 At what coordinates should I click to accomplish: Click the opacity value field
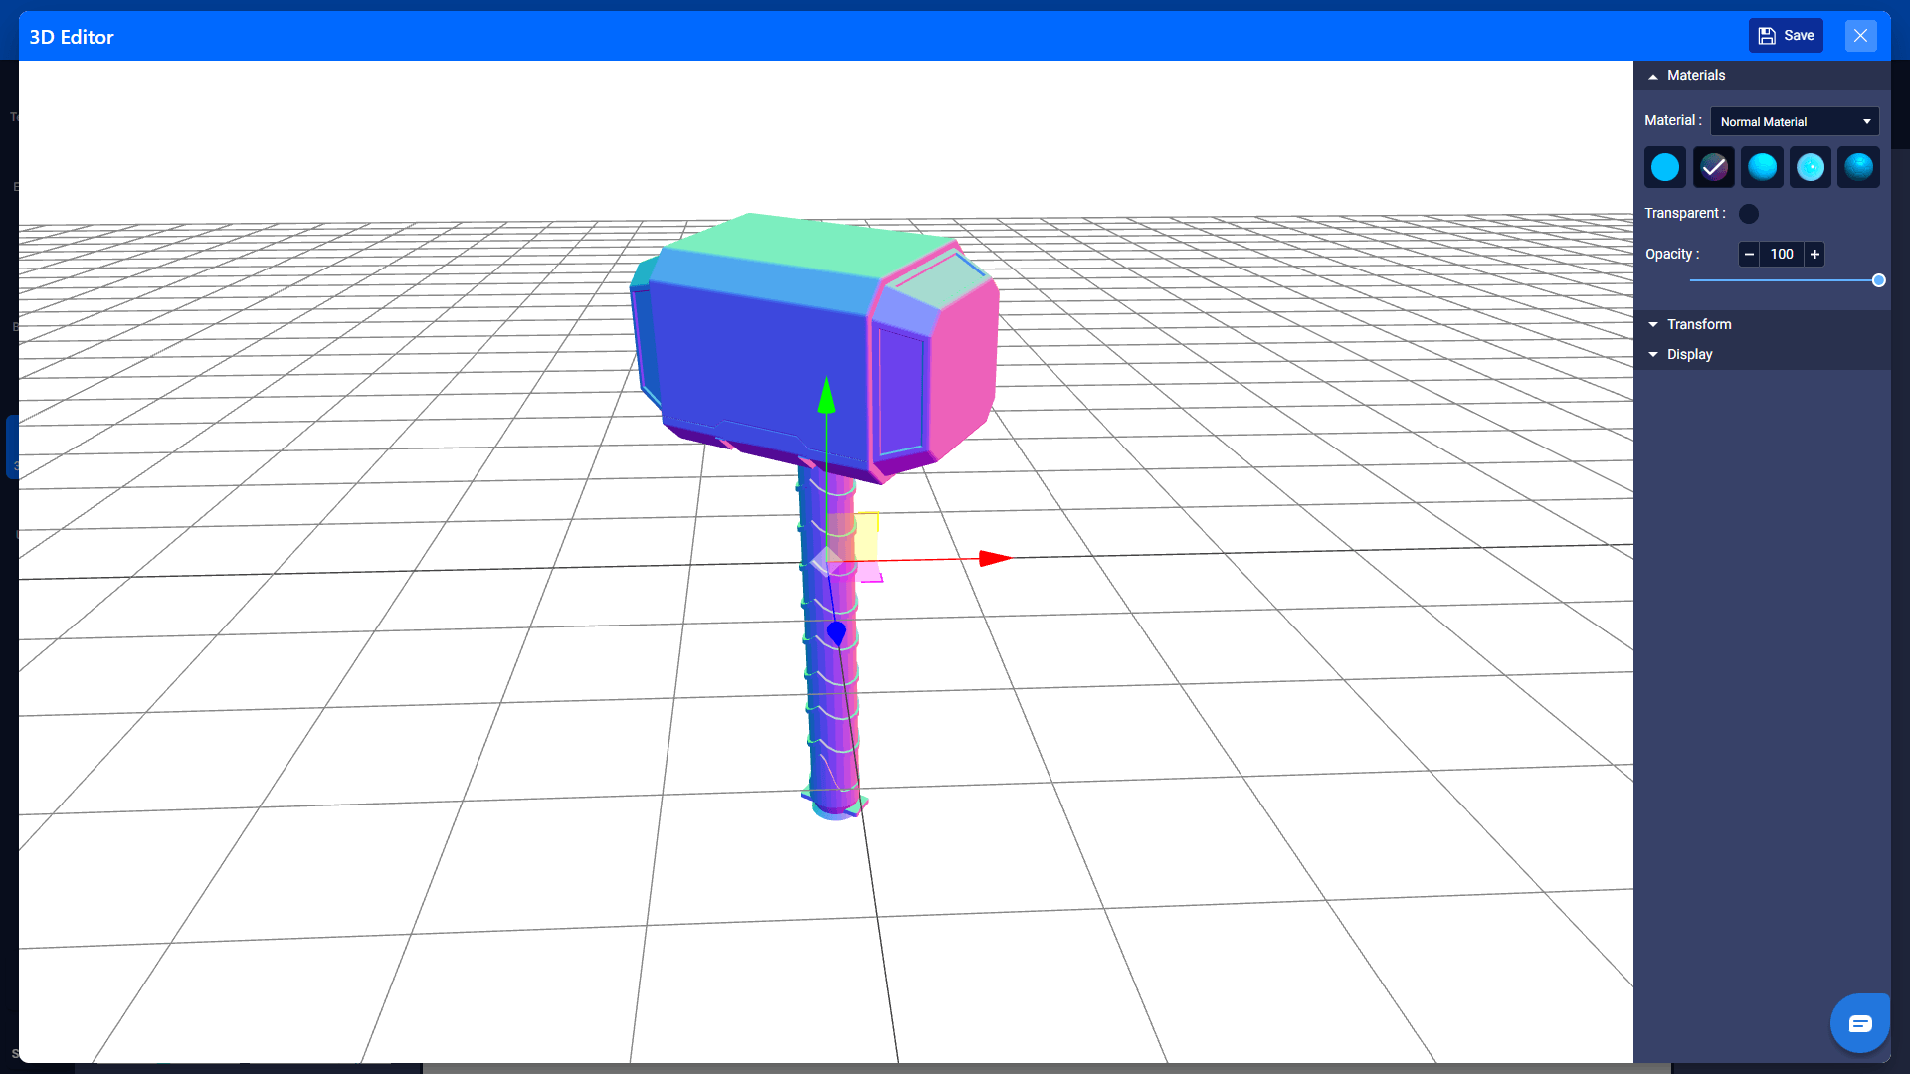coord(1782,255)
